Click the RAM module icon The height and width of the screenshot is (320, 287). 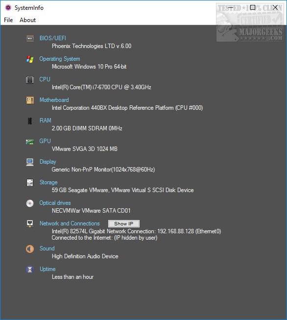pyautogui.click(x=30, y=121)
